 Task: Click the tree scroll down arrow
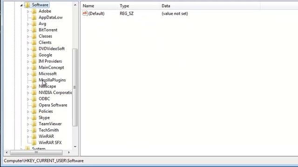[75, 147]
